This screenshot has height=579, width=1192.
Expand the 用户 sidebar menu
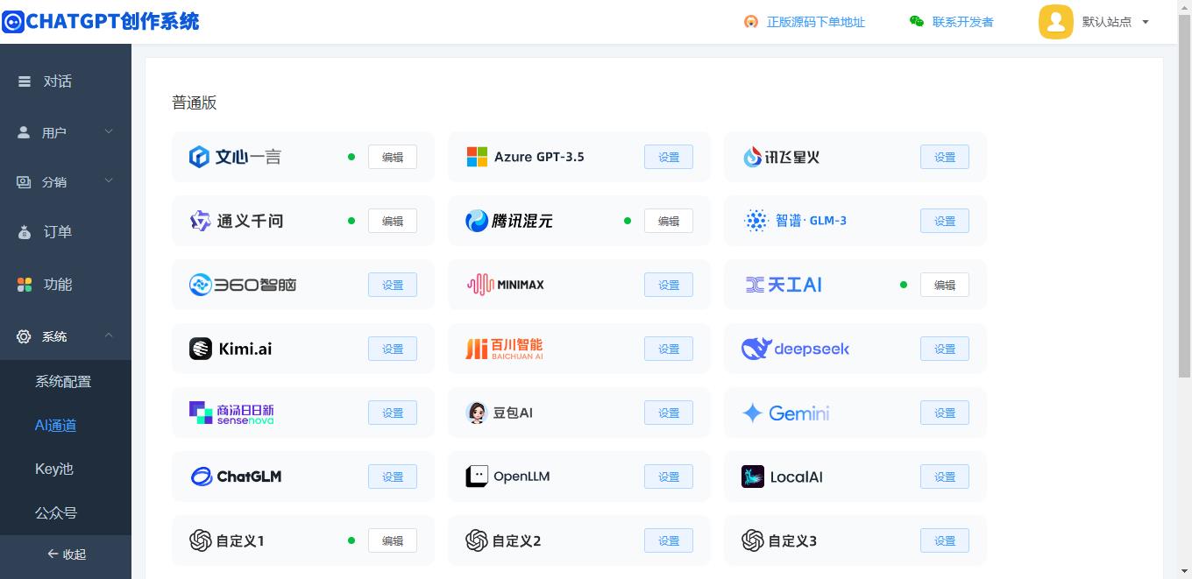coord(66,132)
